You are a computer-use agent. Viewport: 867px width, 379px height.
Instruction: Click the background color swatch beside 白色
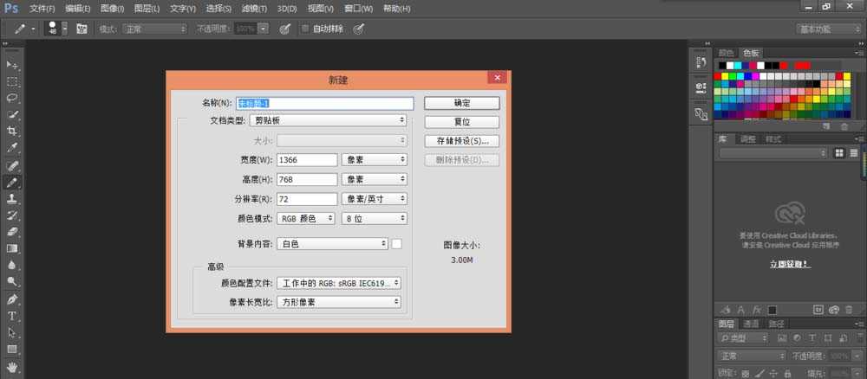pyautogui.click(x=397, y=244)
